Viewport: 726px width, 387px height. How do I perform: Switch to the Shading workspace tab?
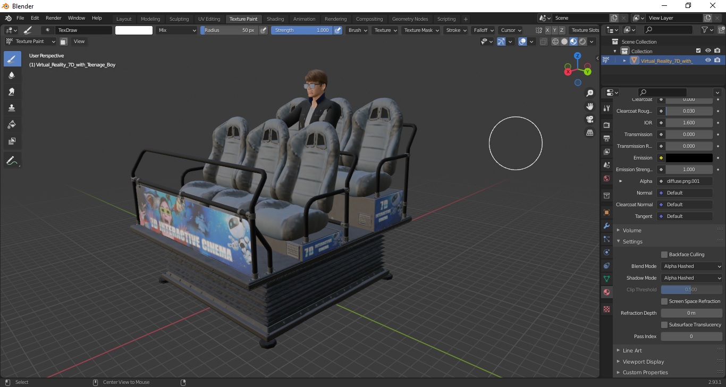[275, 19]
